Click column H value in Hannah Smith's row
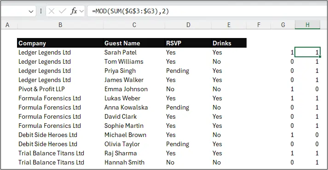The width and height of the screenshot is (328, 170). click(307, 162)
